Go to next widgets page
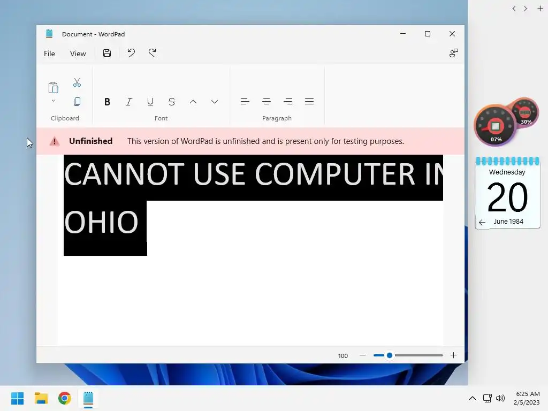Image resolution: width=548 pixels, height=411 pixels. click(526, 9)
